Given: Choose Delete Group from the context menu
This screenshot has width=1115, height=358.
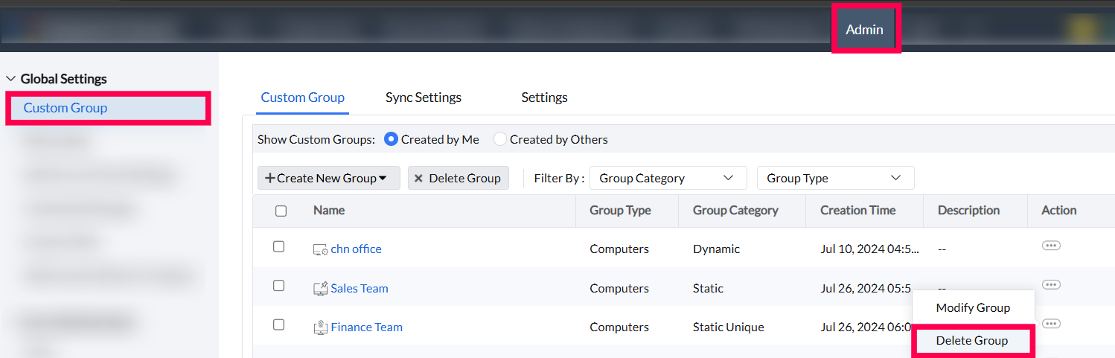Looking at the screenshot, I should pos(972,341).
